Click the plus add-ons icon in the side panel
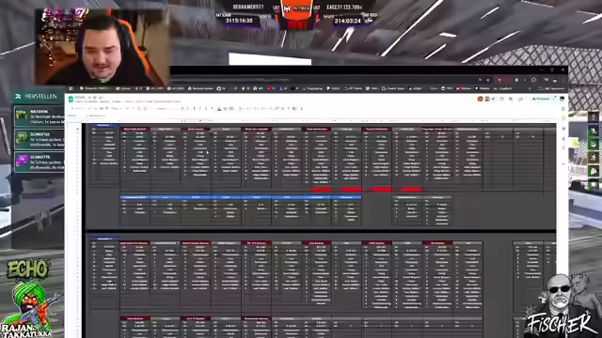Image resolution: width=602 pixels, height=338 pixels. [563, 164]
